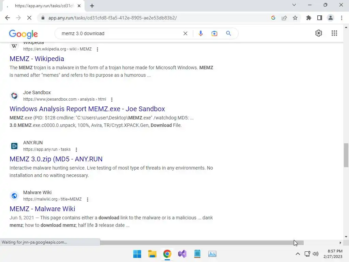Open Windows Analysis Report MEMZ.exe link
This screenshot has width=349, height=262.
pyautogui.click(x=87, y=109)
